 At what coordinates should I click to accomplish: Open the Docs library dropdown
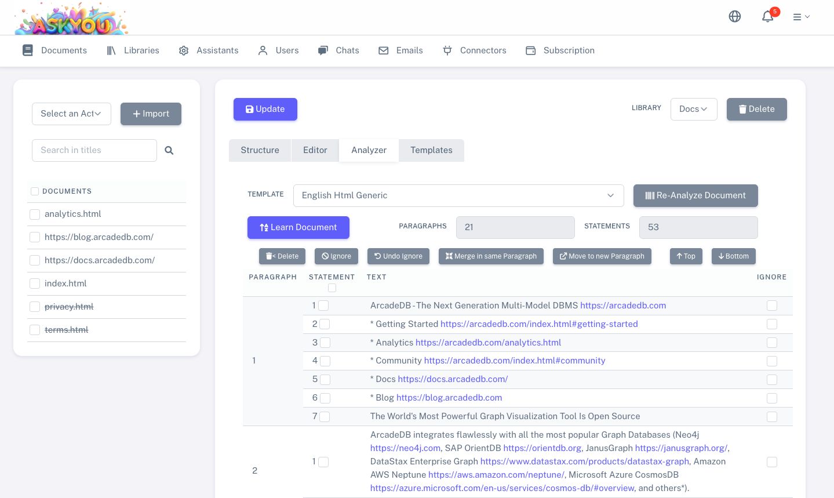pos(694,109)
